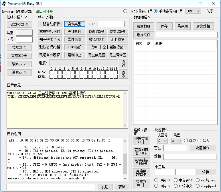
Task: Tick KEYB checkbox for sector 0
Action: (51, 77)
